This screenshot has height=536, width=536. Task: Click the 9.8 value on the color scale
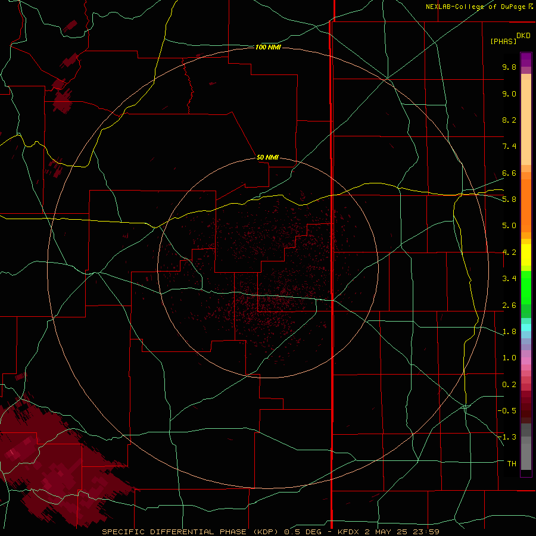point(509,67)
